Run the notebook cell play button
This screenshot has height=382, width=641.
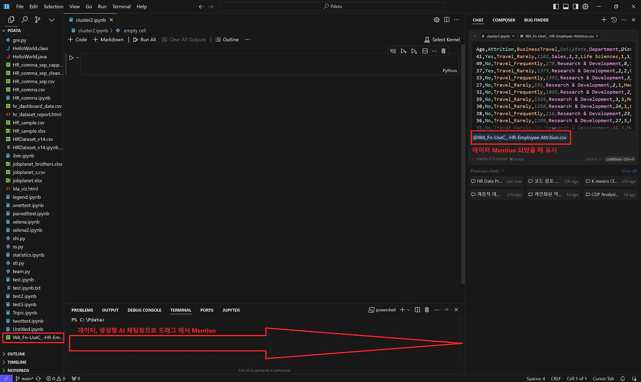click(71, 57)
